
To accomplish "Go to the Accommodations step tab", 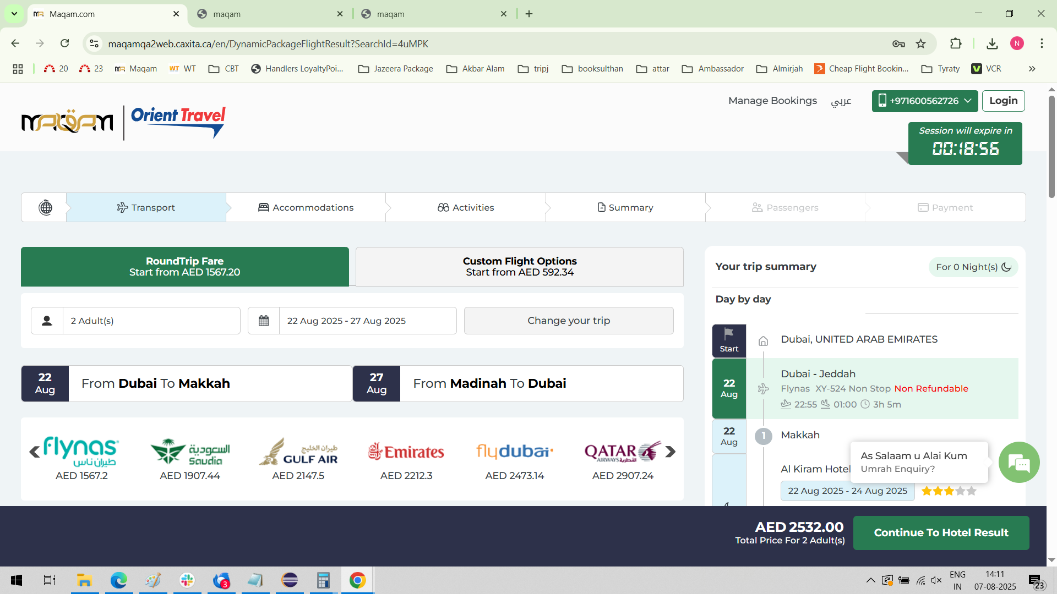I will pos(306,207).
